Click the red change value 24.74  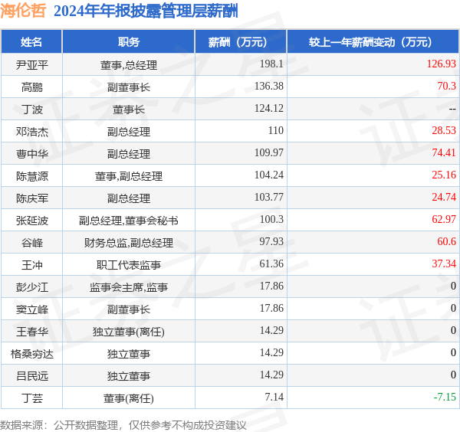[444, 198]
